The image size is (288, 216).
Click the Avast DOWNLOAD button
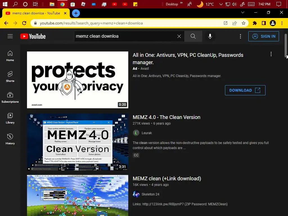245,90
